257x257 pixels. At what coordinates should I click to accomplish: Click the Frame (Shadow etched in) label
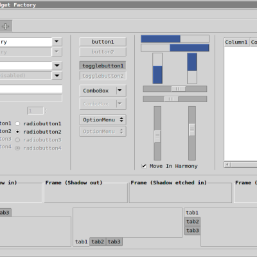point(169,182)
